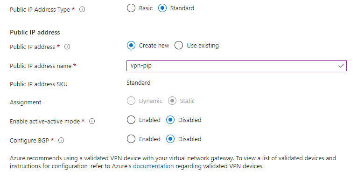Viewport: 357px width, 184px height.
Task: View the Configure BGP info tooltip icon
Action: point(61,140)
